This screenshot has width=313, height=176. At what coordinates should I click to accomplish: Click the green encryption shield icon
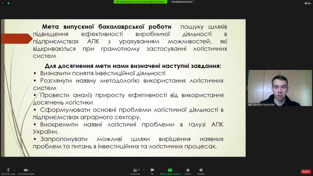[8, 3]
